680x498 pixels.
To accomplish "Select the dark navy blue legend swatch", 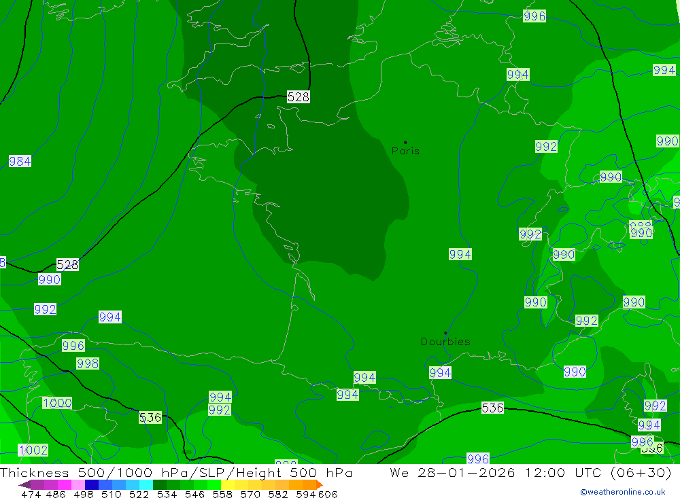I will 92,484.
